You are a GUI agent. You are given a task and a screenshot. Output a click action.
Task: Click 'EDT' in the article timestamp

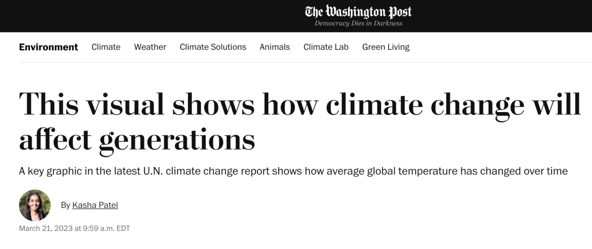click(x=123, y=228)
